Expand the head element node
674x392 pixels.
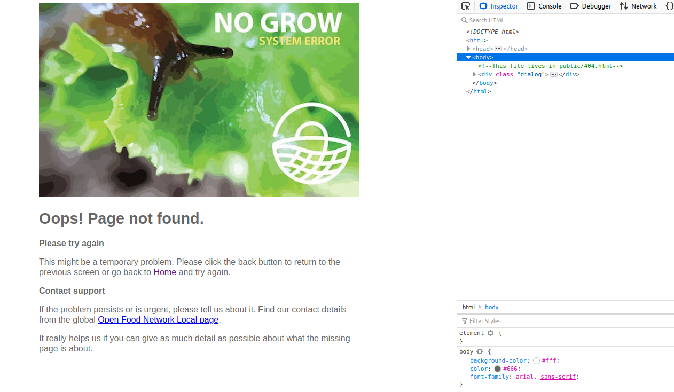[468, 49]
